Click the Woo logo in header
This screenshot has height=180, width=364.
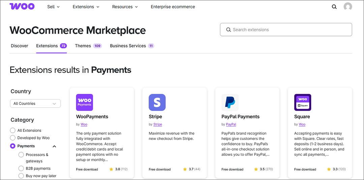pyautogui.click(x=22, y=6)
